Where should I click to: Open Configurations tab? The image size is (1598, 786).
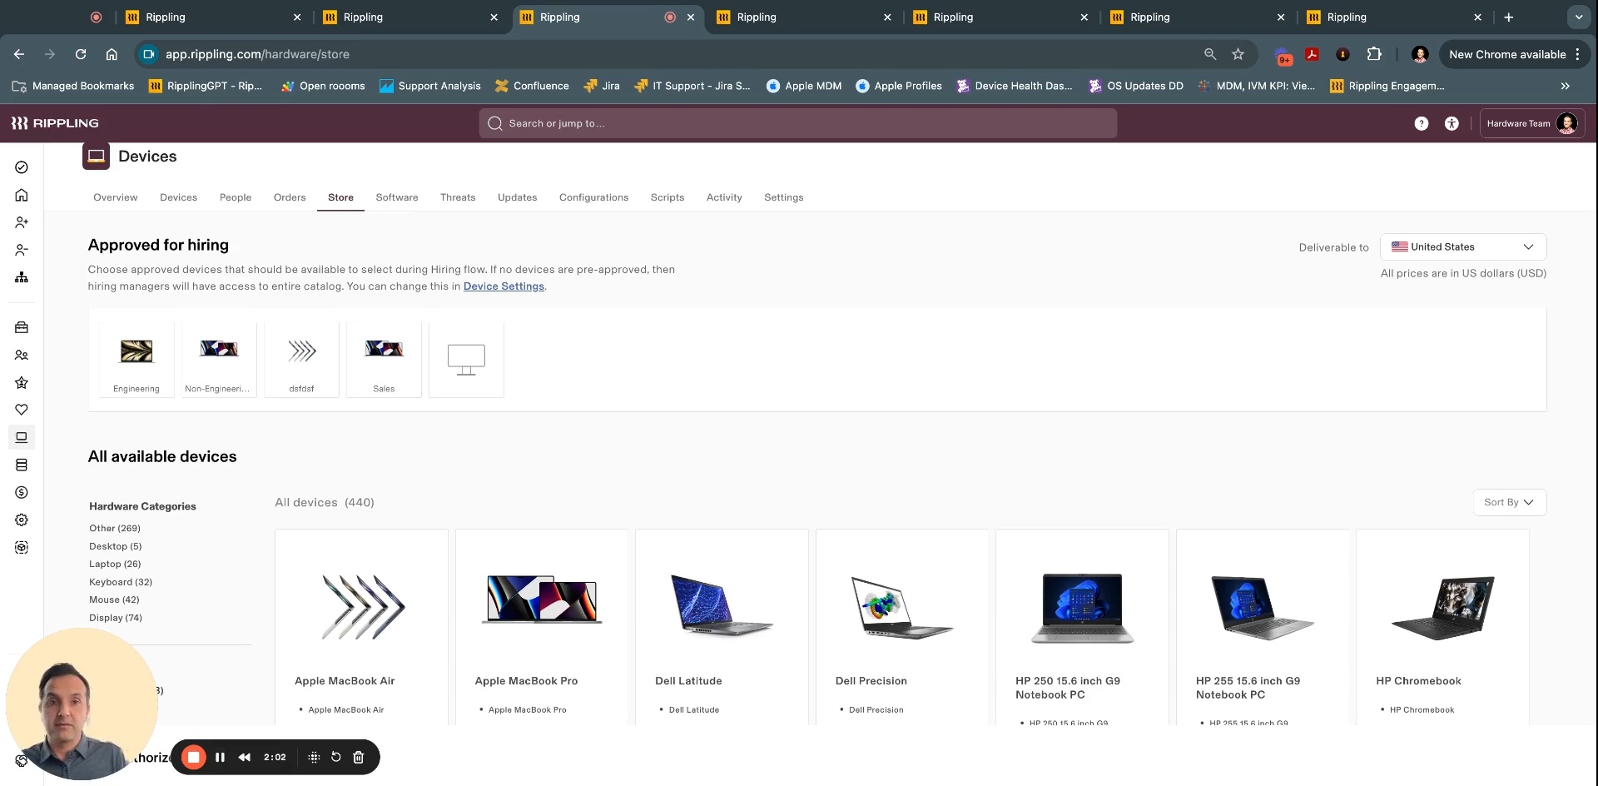click(593, 197)
